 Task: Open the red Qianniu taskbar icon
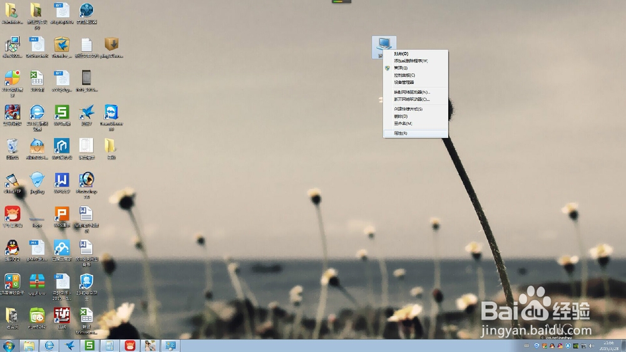[x=130, y=346]
